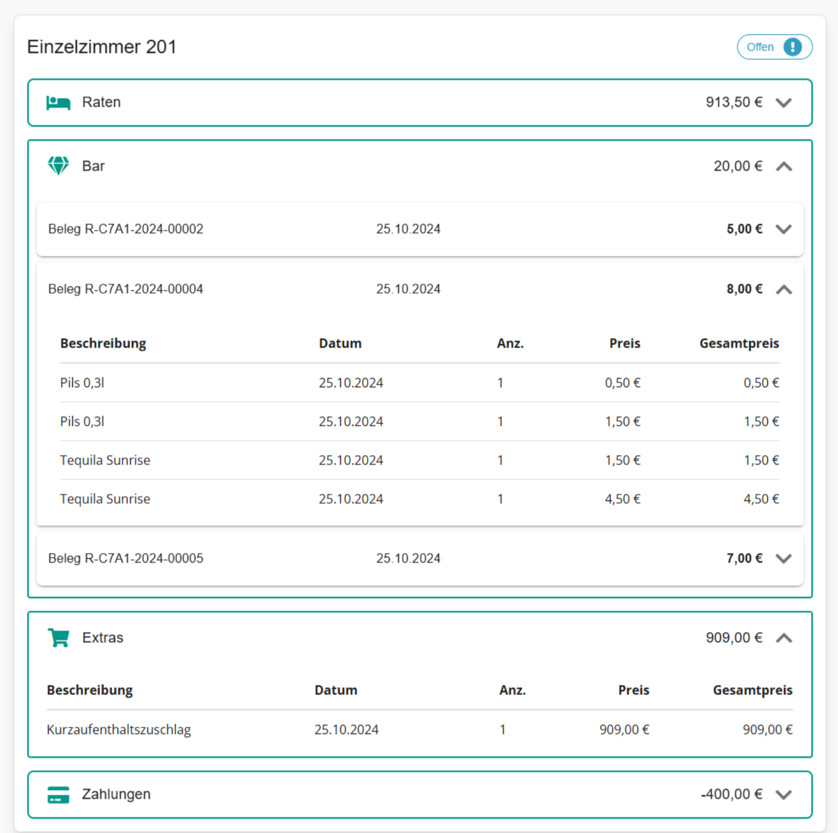The height and width of the screenshot is (833, 838).
Task: Click the Beschreibung column header in Bar receipt
Action: pos(103,344)
